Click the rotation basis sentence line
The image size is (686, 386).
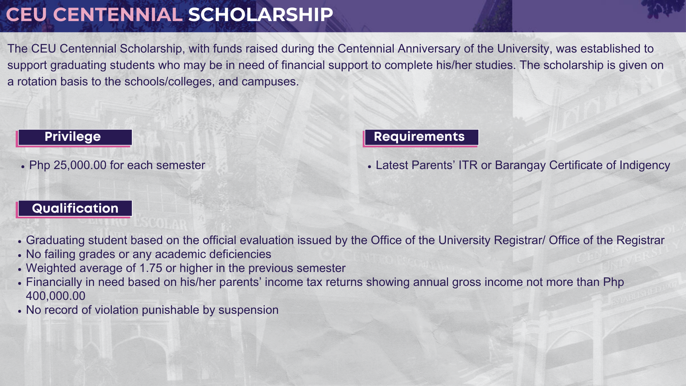tap(153, 81)
